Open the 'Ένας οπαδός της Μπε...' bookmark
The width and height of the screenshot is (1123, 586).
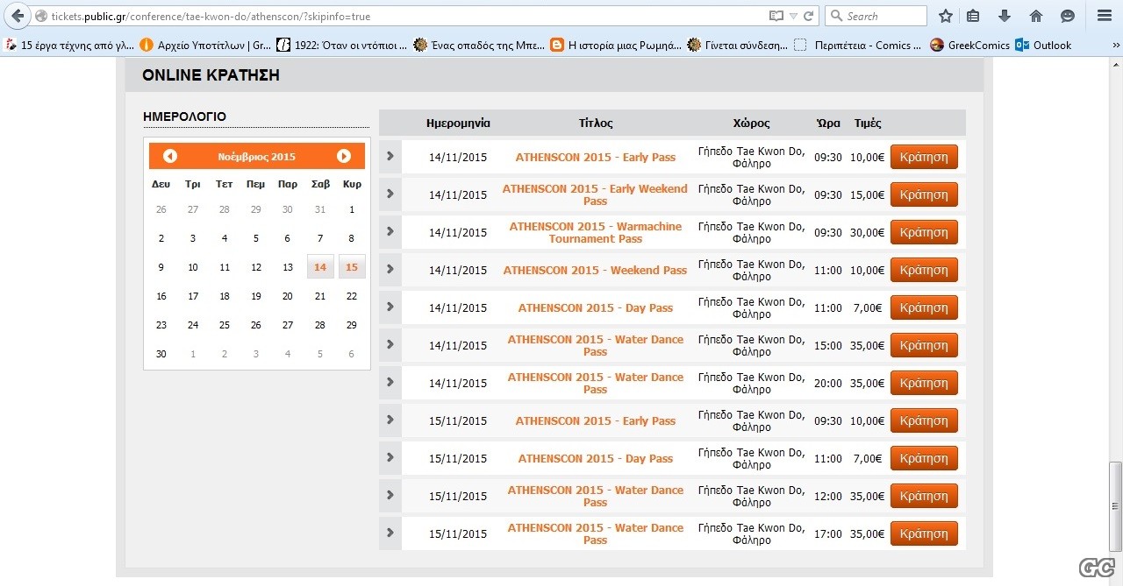tap(480, 45)
